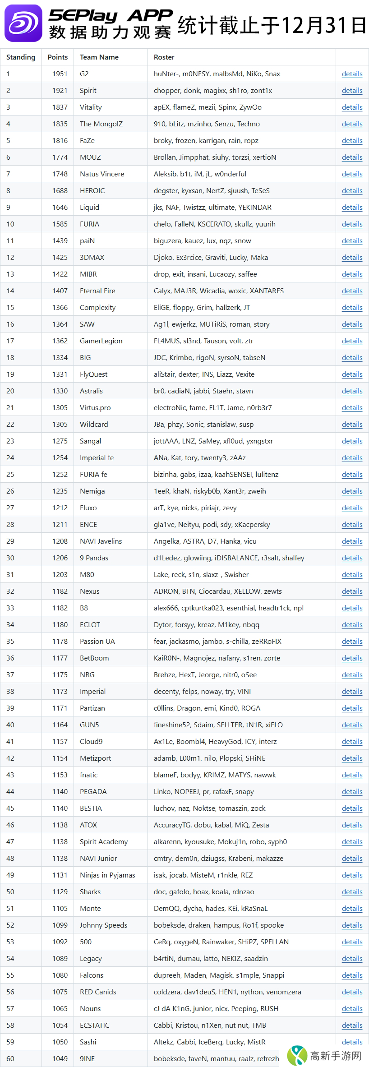This screenshot has height=1067, width=369.
Task: Click details for Falcons row
Action: [x=352, y=975]
